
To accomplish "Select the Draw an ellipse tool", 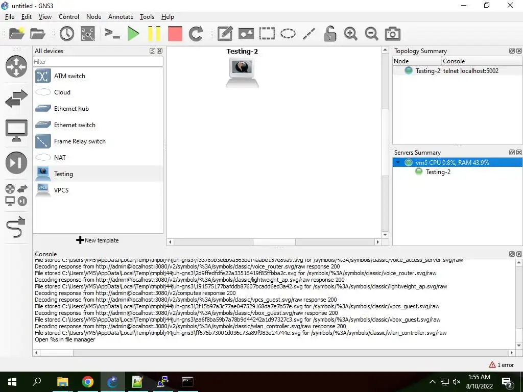I will tap(288, 34).
